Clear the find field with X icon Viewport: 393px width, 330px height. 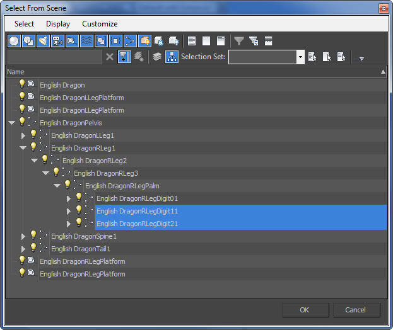click(110, 57)
